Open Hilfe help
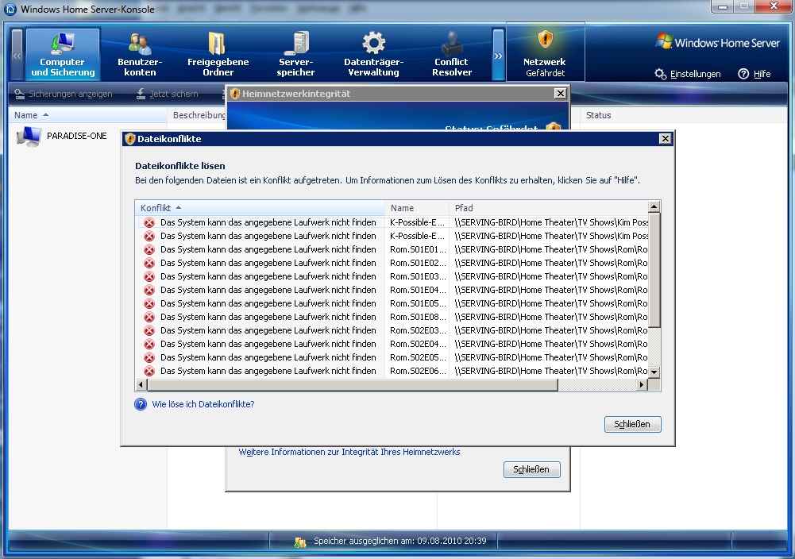 coord(754,74)
